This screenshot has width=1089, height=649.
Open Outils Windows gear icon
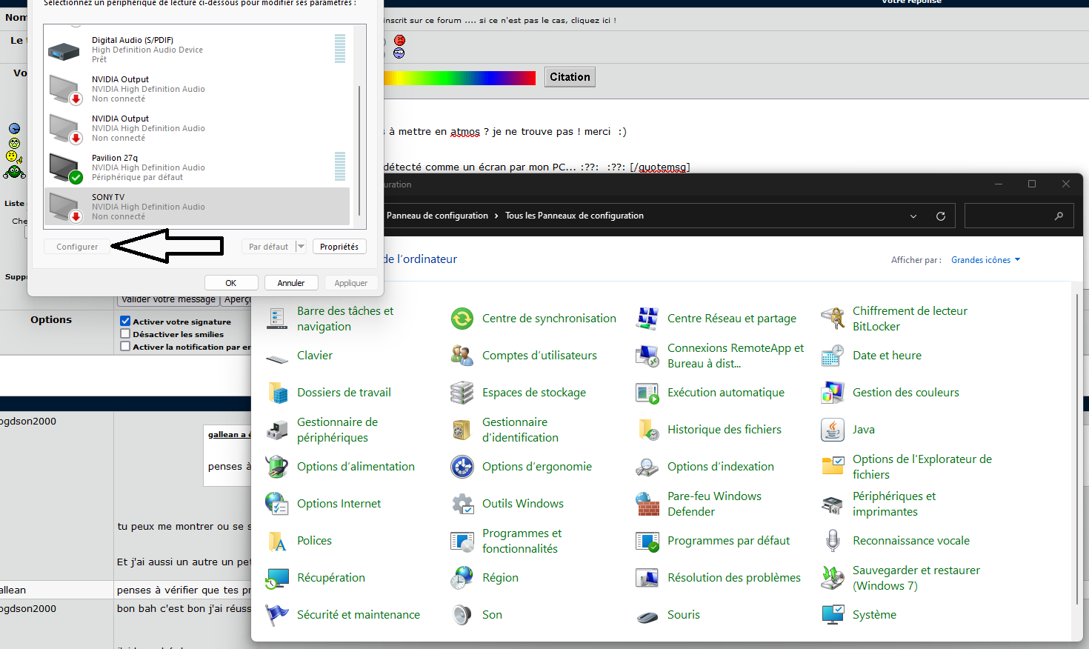[462, 504]
